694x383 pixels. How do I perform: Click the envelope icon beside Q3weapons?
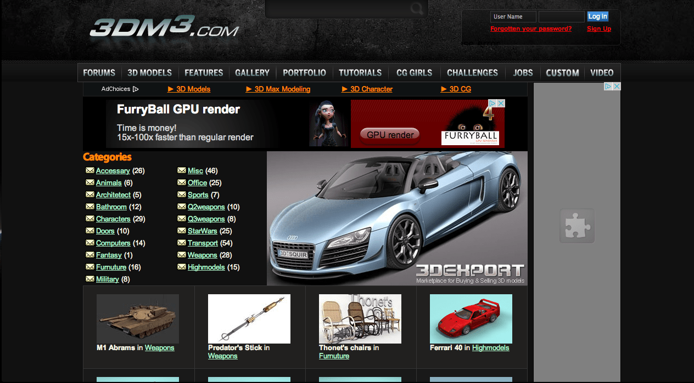tap(182, 219)
